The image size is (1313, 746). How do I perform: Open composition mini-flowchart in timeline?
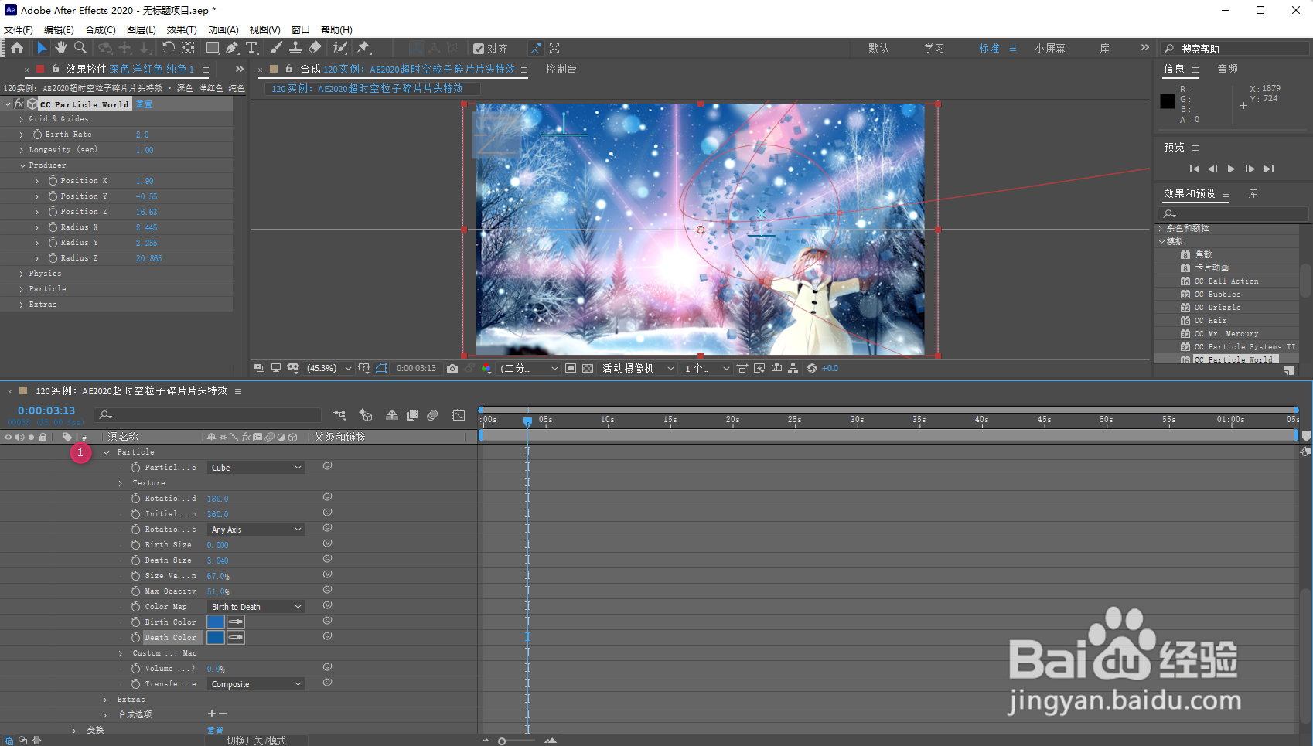point(339,415)
